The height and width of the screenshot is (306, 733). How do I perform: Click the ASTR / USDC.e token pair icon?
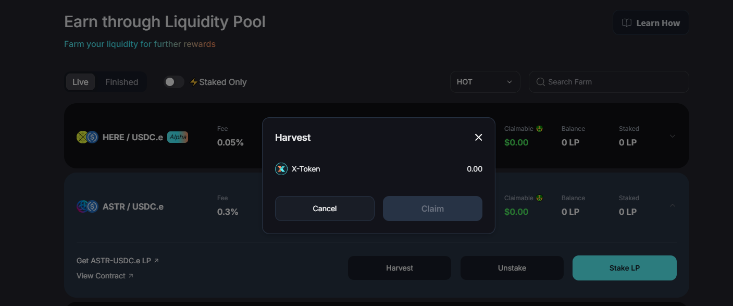[x=88, y=206]
